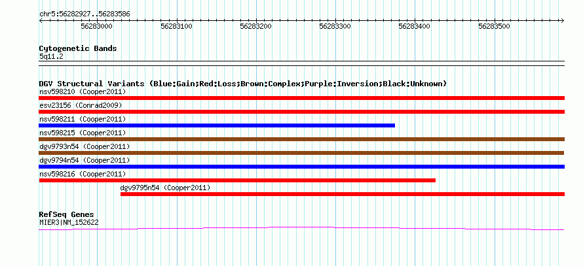Click the left arrowhead of the ruler
Image resolution: width=583 pixels, height=266 pixels.
41,20
